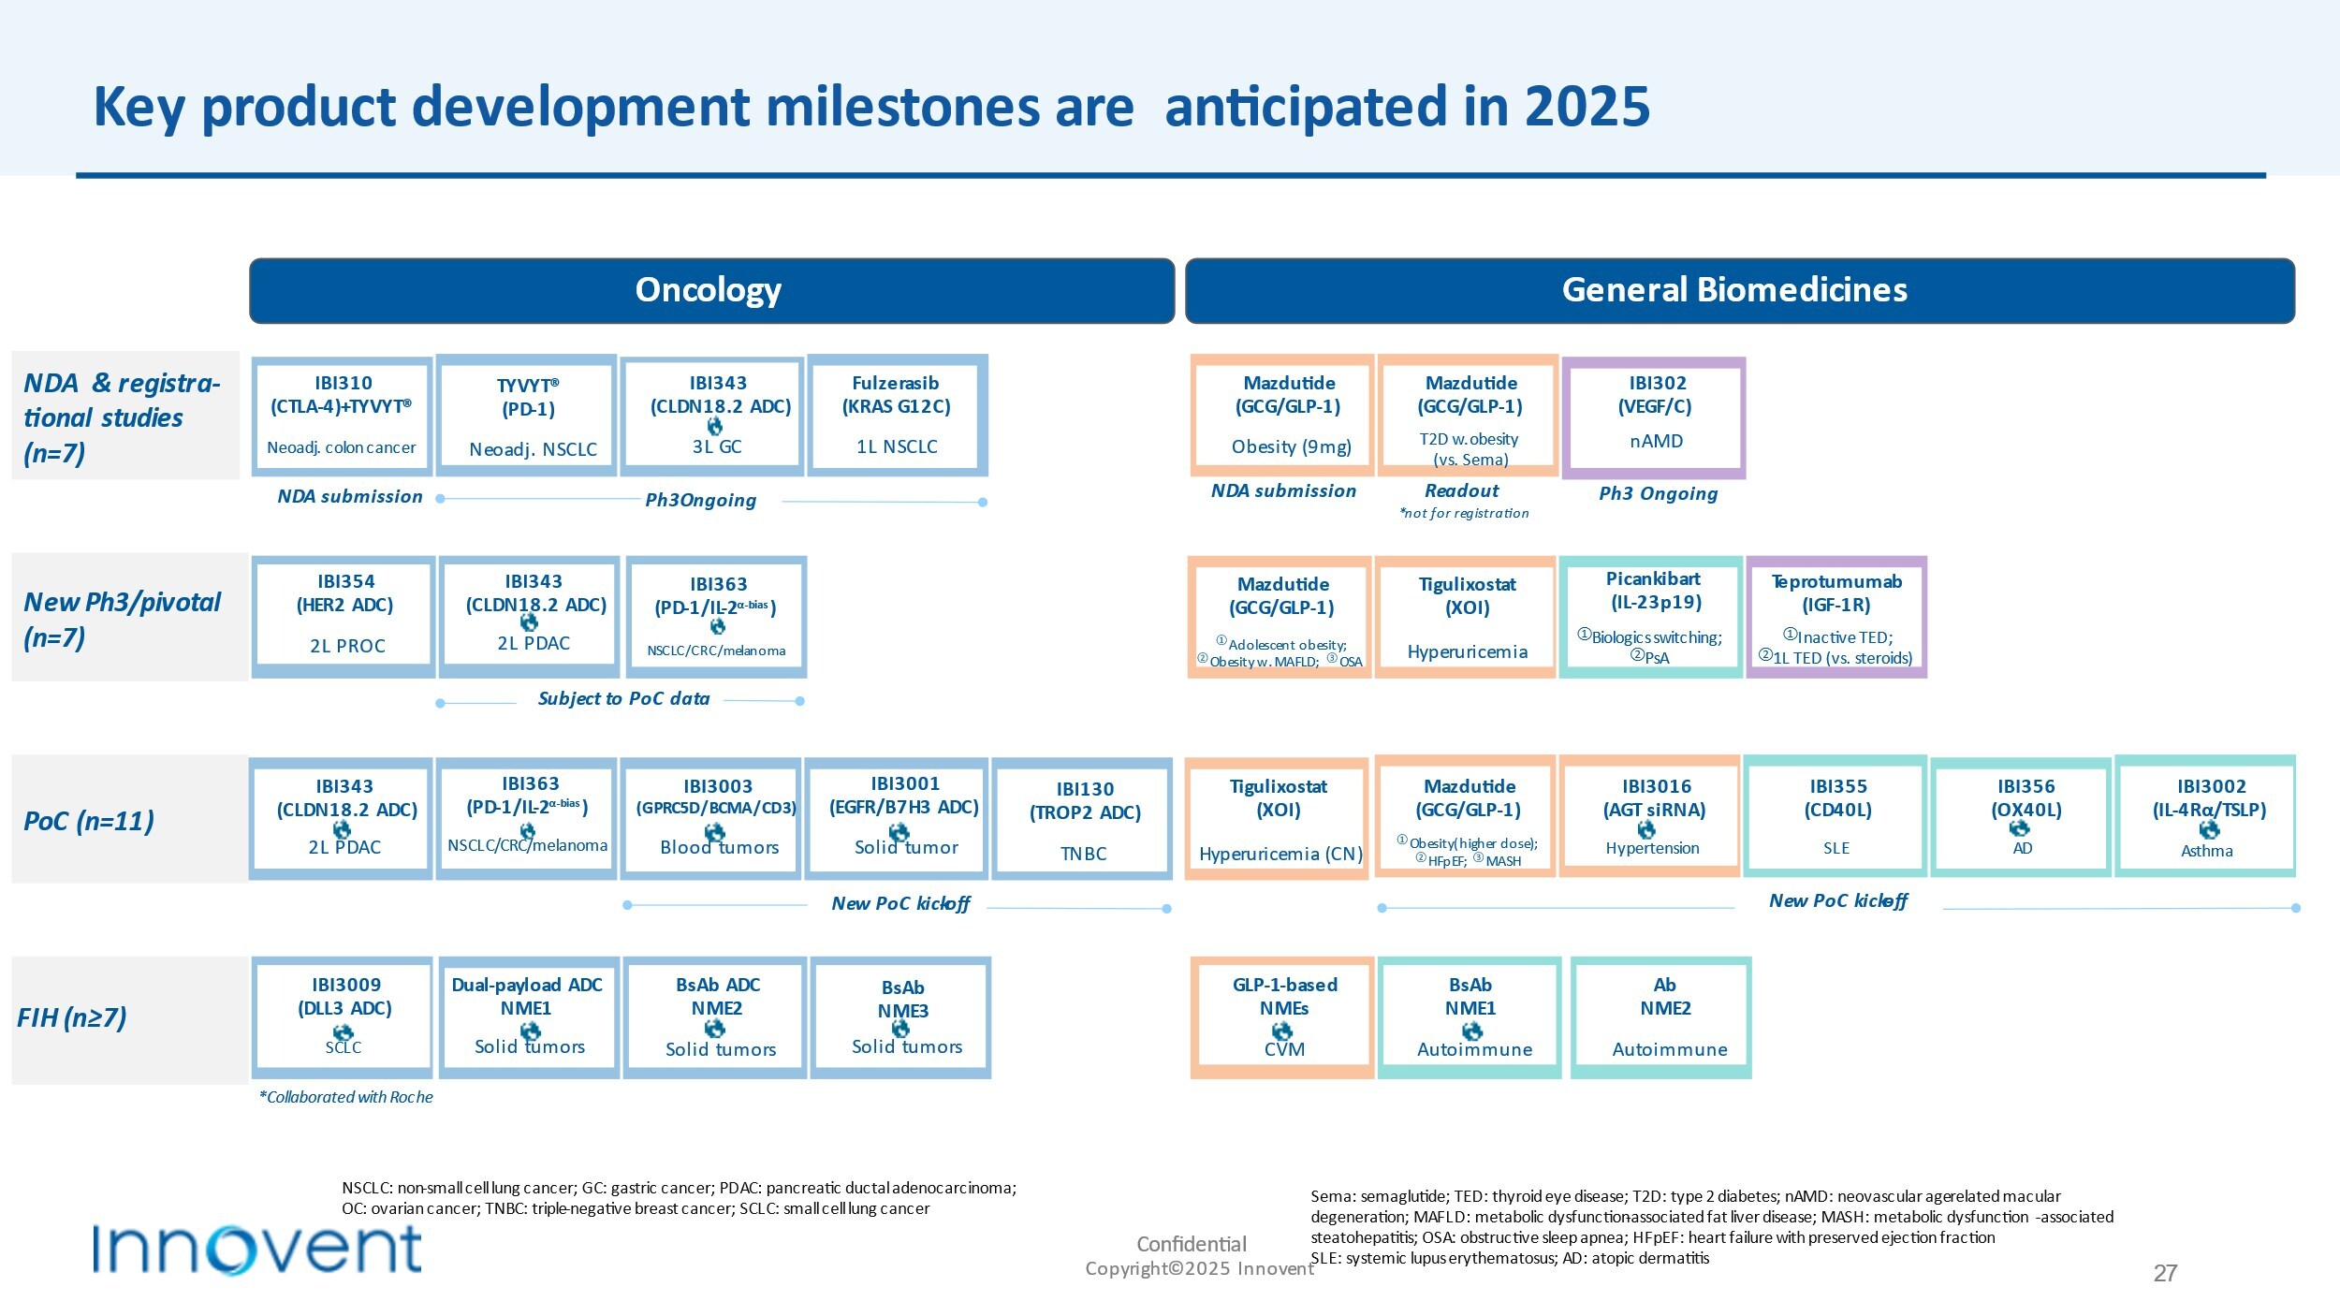Viewport: 2340px width, 1316px height.
Task: Click the Picankibart IL-23p19 teal box
Action: click(1652, 618)
